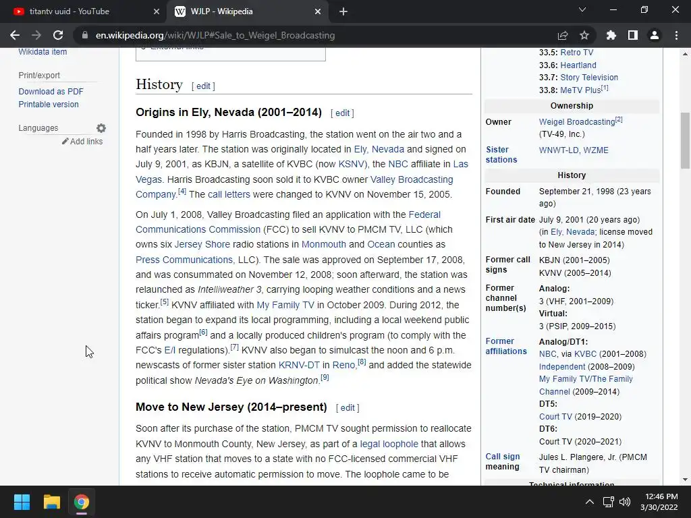Click the browser forward arrow
Screen dimensions: 691x518
point(36,35)
